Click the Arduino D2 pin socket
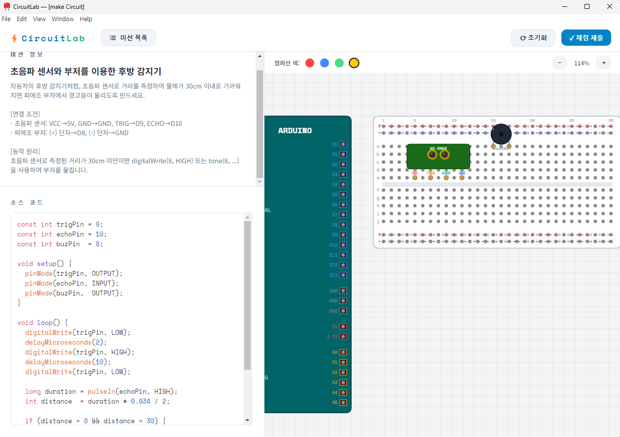 point(343,164)
